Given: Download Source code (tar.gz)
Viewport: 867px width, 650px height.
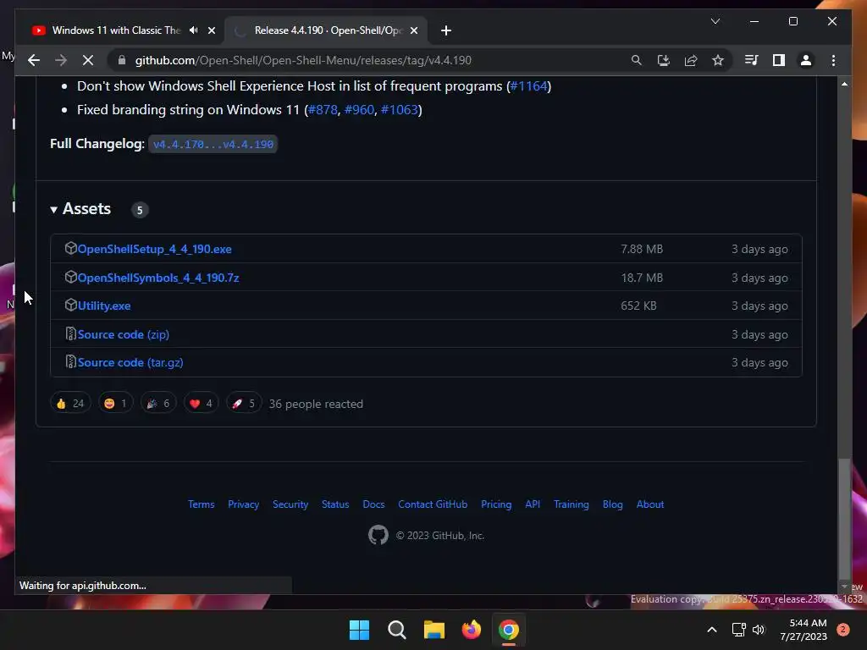Looking at the screenshot, I should (x=130, y=362).
